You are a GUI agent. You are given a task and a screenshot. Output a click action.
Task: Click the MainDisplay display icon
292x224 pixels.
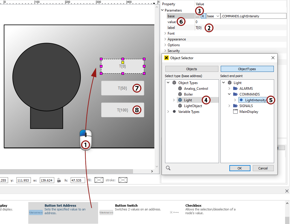235,111
